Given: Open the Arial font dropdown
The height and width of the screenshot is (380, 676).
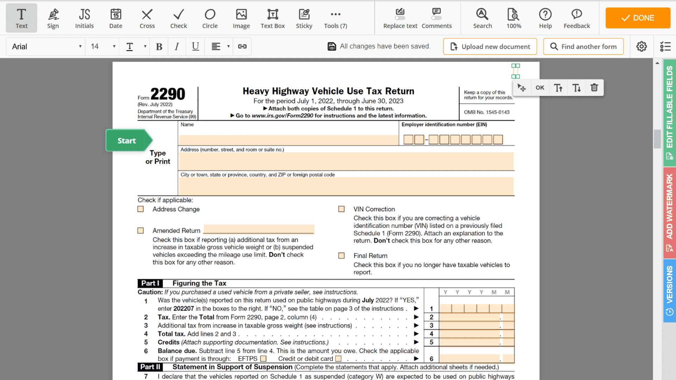Looking at the screenshot, I should click(46, 46).
